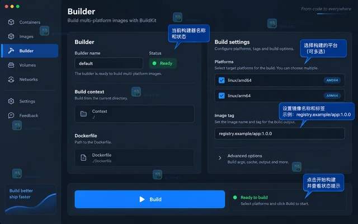The height and width of the screenshot is (224, 358).
Task: Click the "The builder is ready" message text
Action: tap(118, 73)
